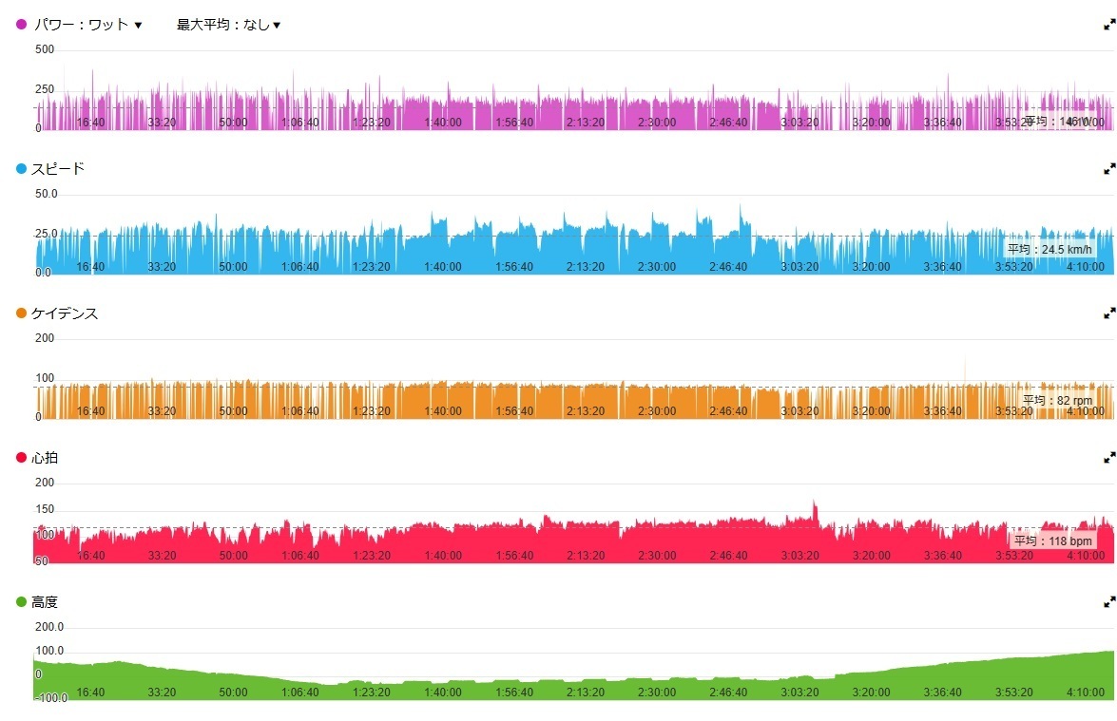Click the orange ケイデンス legend dot
This screenshot has height=721, width=1117.
pos(21,313)
